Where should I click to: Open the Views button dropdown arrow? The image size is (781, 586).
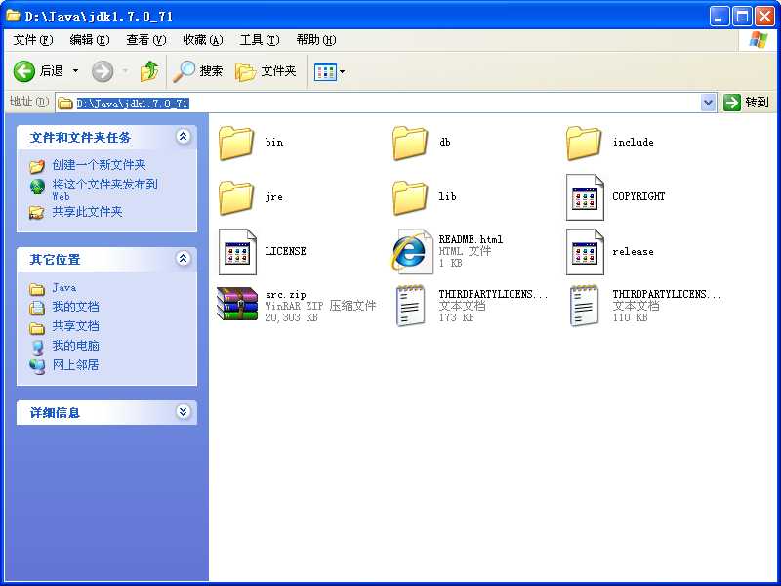coord(343,71)
